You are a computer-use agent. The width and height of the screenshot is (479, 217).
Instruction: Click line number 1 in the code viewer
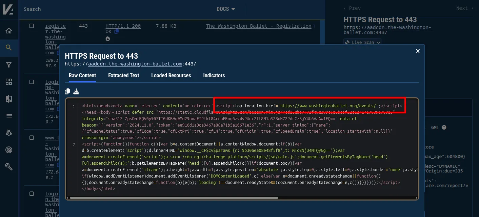tap(74, 107)
